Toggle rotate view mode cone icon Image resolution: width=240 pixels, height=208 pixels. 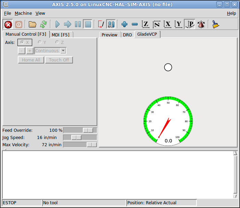click(x=201, y=24)
